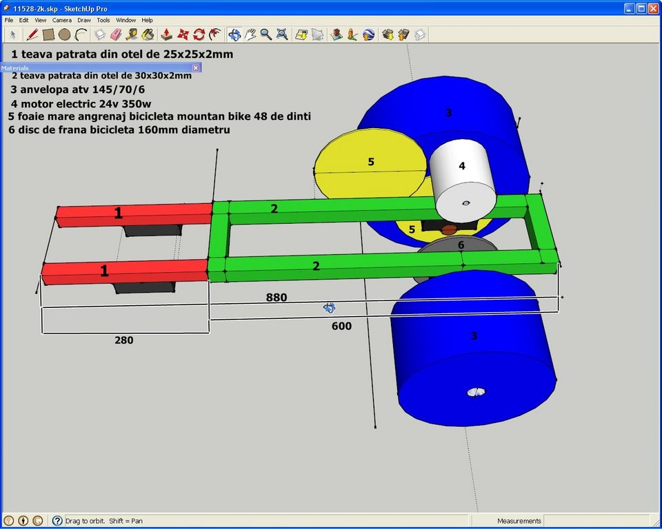
Task: Open the Edit menu
Action: [23, 20]
